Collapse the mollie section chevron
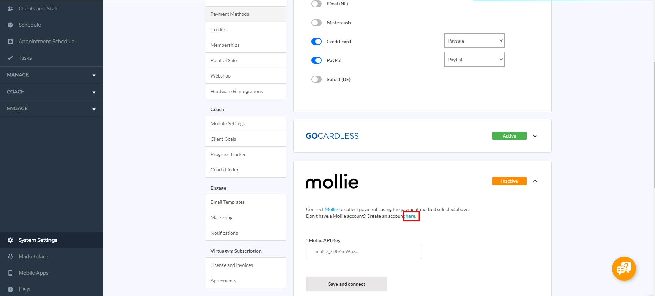The image size is (655, 296). pyautogui.click(x=535, y=181)
